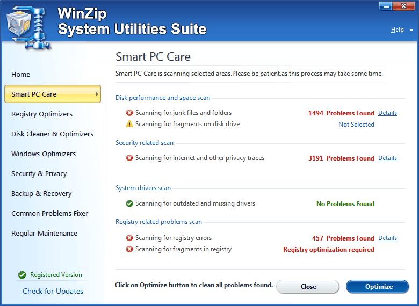The image size is (419, 306).
Task: Click green check icon next to Registered Version
Action: point(22,275)
